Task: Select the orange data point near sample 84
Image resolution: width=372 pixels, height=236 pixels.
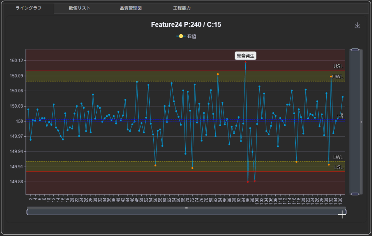Action: [218, 74]
